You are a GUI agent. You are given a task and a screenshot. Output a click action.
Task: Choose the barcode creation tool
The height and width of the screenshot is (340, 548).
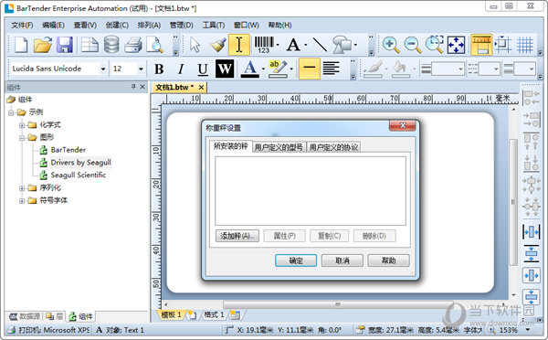[x=264, y=45]
